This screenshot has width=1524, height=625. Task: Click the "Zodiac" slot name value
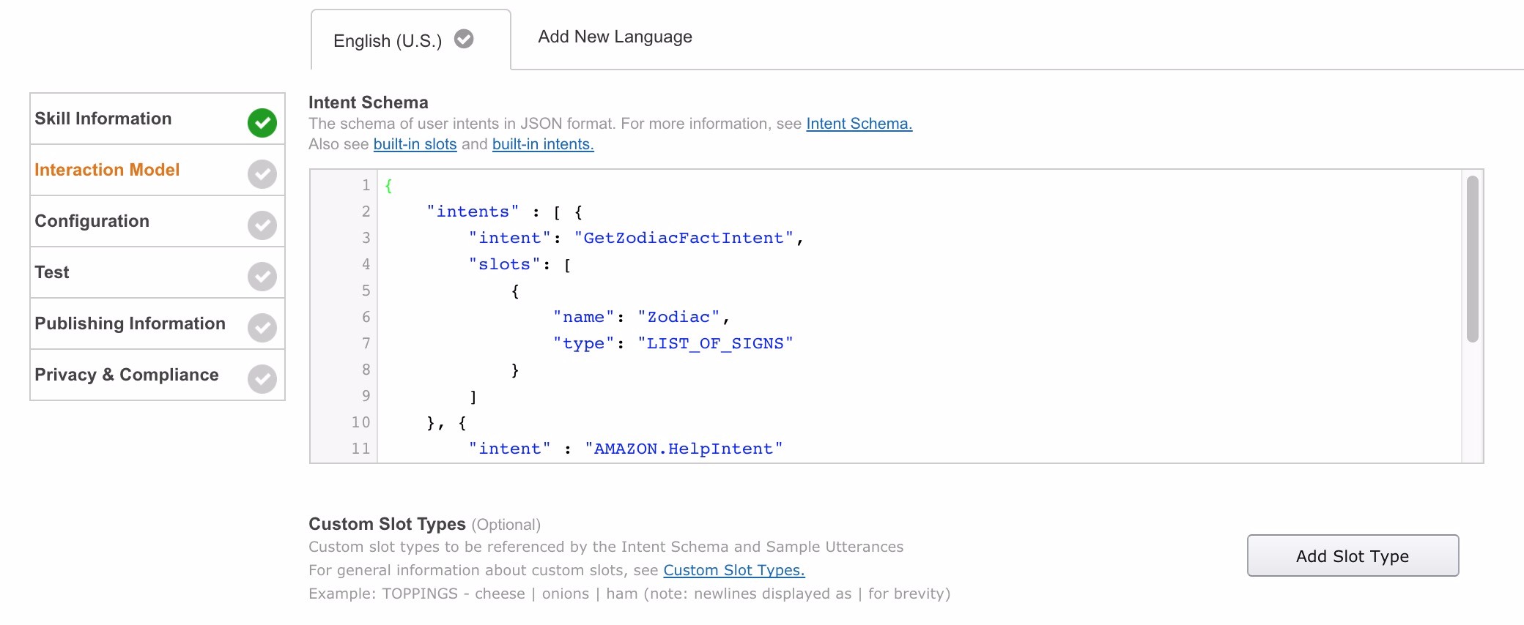pos(678,317)
